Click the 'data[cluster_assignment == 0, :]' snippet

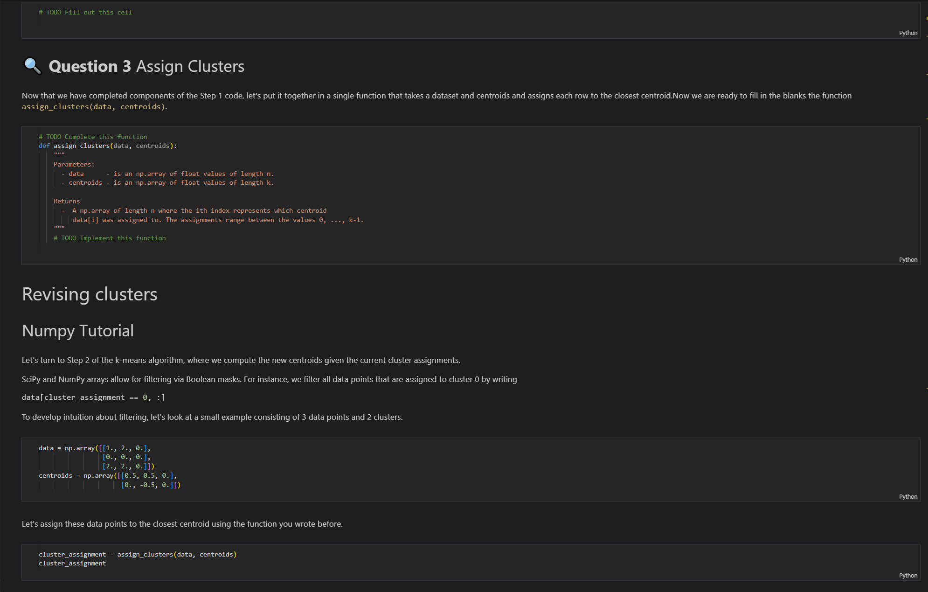click(x=93, y=397)
